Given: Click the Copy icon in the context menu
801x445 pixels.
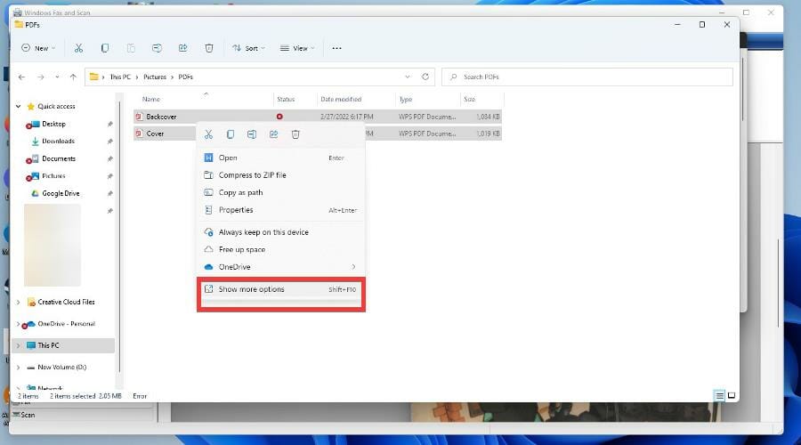Looking at the screenshot, I should coord(231,134).
